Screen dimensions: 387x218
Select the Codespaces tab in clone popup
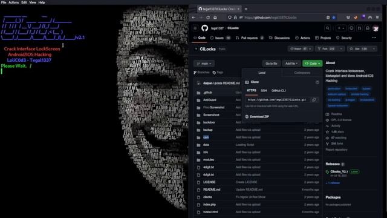coord(302,73)
